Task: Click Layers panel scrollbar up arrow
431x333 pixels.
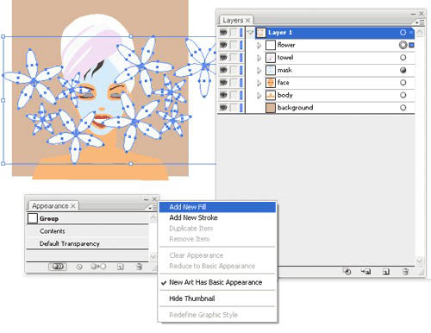Action: (x=420, y=33)
